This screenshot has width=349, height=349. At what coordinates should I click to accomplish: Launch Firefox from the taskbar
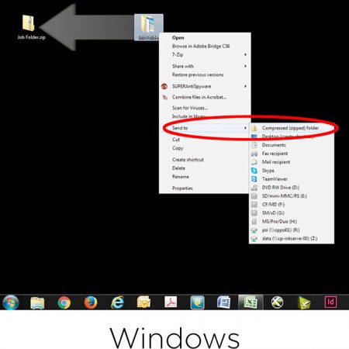coord(91,302)
